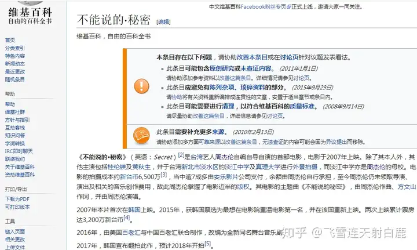The width and height of the screenshot is (417, 250).
Task: Click 可打印版本 in the sidebar
Action: point(17,206)
